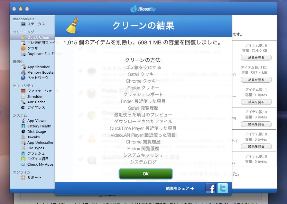Click the green OK button
Screen dimensions: 287x204
point(146,174)
